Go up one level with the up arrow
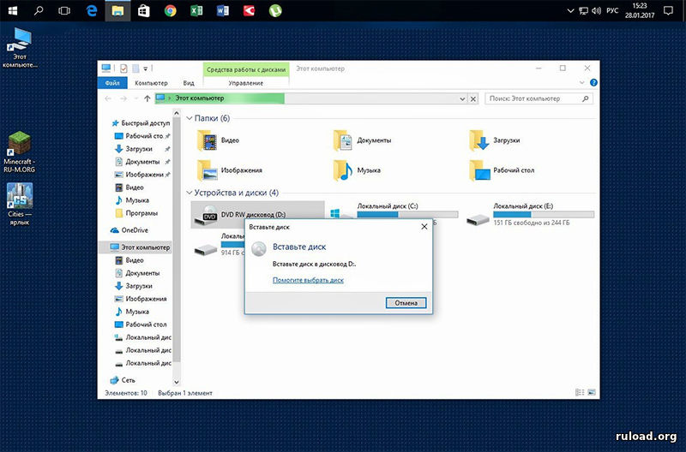The image size is (686, 452). [147, 98]
